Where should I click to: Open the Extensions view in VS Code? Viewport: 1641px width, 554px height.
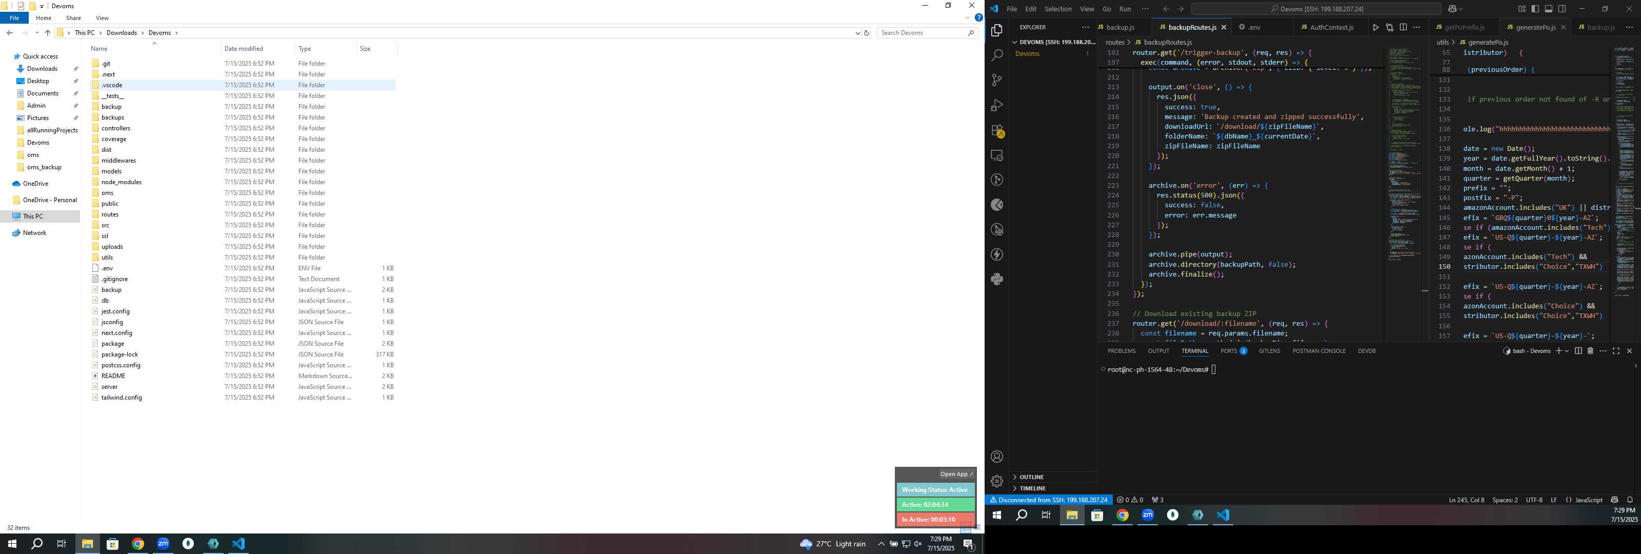(x=997, y=131)
